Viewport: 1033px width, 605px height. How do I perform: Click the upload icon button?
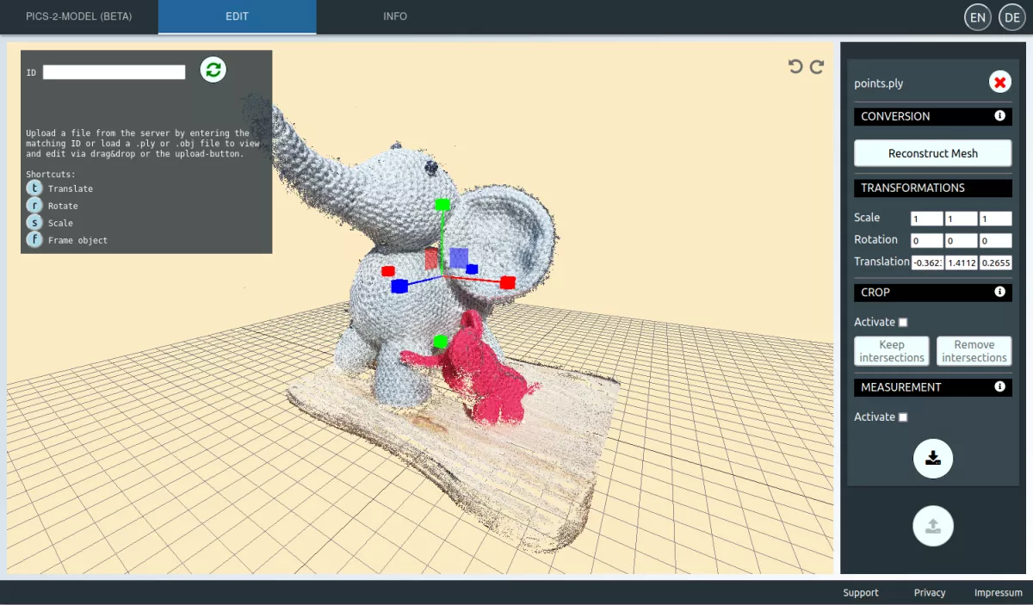(x=932, y=526)
